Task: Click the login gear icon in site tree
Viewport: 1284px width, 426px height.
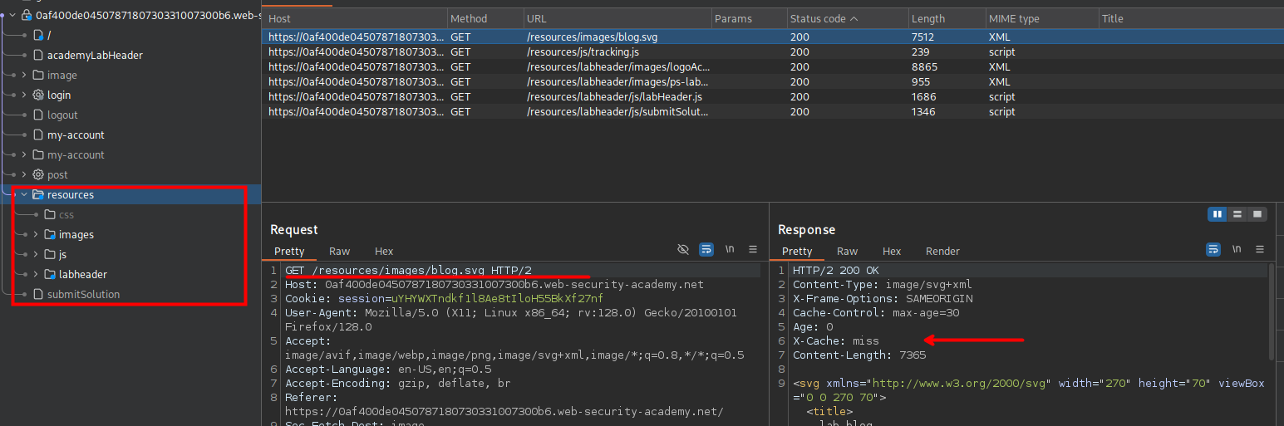Action: (37, 95)
